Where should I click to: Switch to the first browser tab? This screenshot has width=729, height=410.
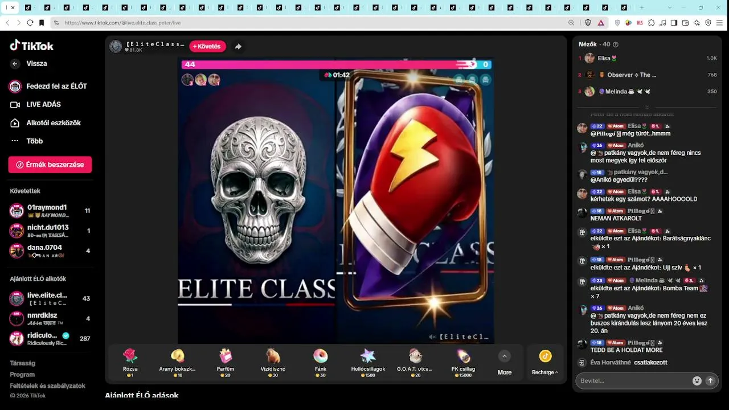pos(11,7)
